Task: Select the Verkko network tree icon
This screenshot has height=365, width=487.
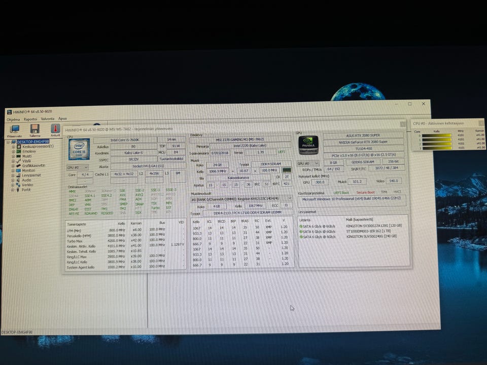Action: coord(18,185)
